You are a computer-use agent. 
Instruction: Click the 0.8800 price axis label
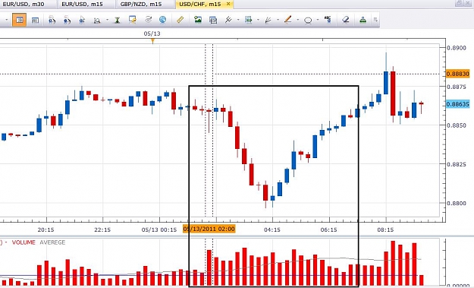457,204
